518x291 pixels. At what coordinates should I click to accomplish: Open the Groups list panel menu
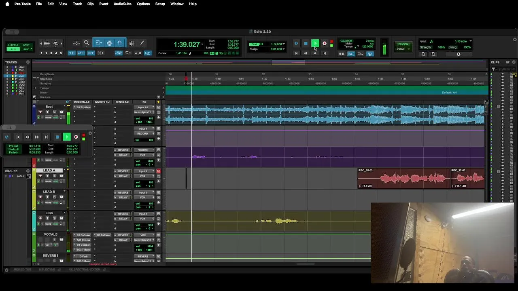(28, 171)
